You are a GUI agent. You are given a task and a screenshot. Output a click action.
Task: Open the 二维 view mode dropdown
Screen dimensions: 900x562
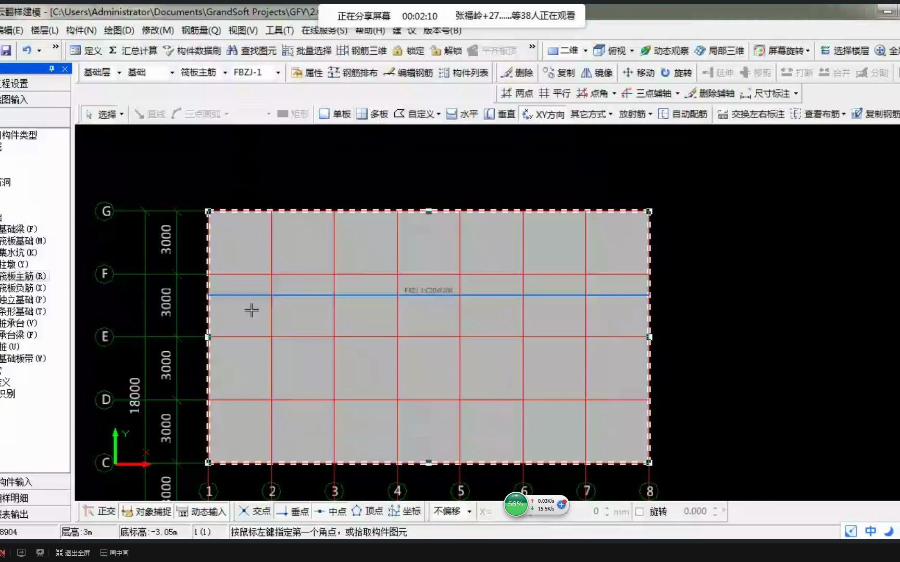coord(585,50)
